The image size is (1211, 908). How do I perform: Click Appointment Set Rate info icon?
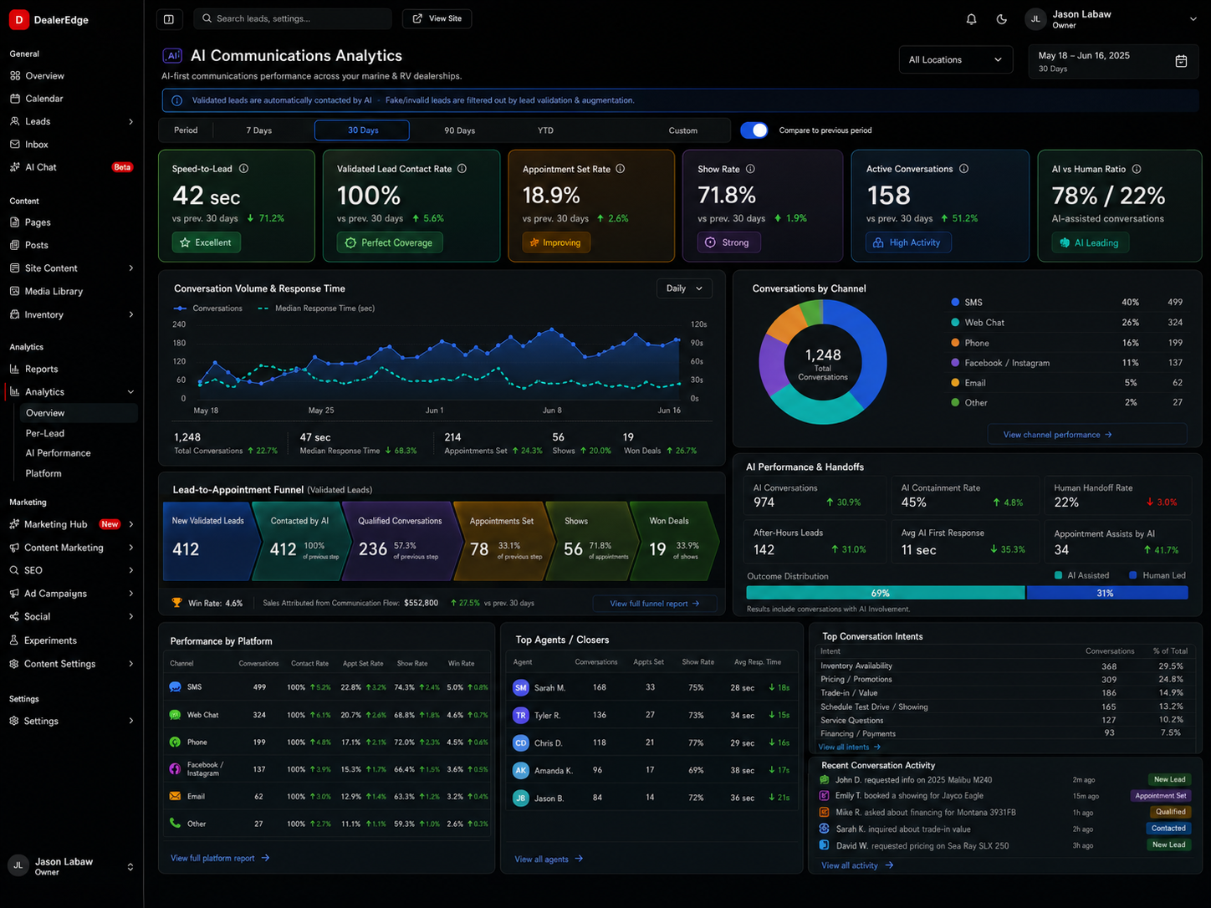[620, 169]
